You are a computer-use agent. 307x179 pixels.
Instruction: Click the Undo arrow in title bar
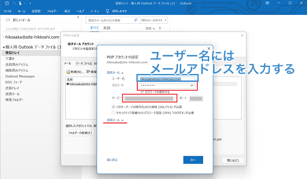pos(14,3)
